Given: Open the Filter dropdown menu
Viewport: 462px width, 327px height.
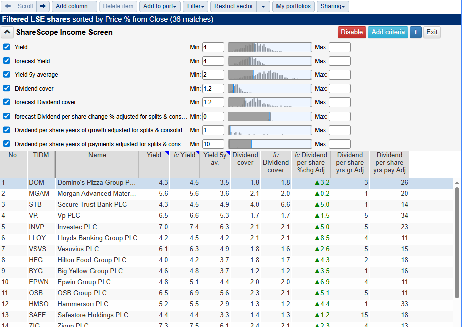Looking at the screenshot, I should click(x=196, y=6).
